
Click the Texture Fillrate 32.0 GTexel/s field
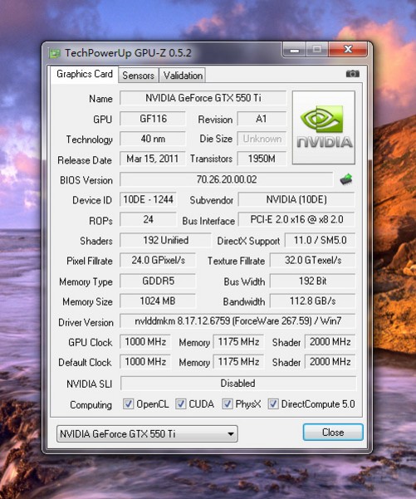312,261
